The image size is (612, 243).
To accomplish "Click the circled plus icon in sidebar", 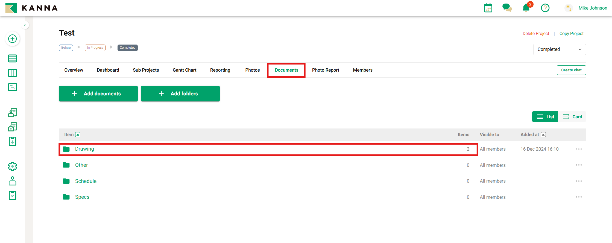I will [12, 39].
